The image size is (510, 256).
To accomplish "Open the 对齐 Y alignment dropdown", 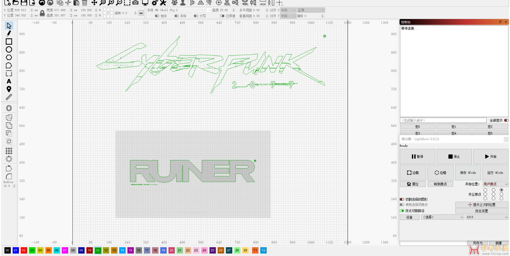I will pyautogui.click(x=288, y=16).
